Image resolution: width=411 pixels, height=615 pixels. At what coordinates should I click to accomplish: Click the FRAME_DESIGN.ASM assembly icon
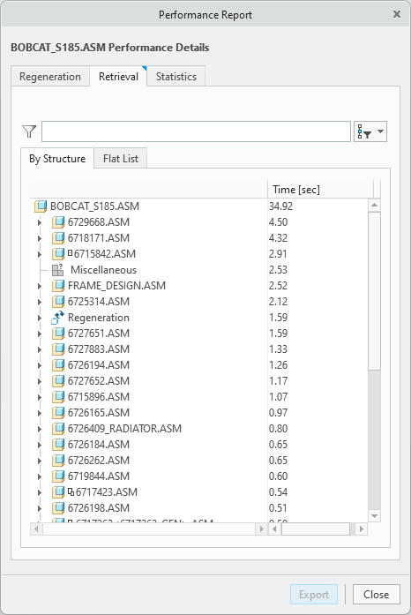[58, 286]
